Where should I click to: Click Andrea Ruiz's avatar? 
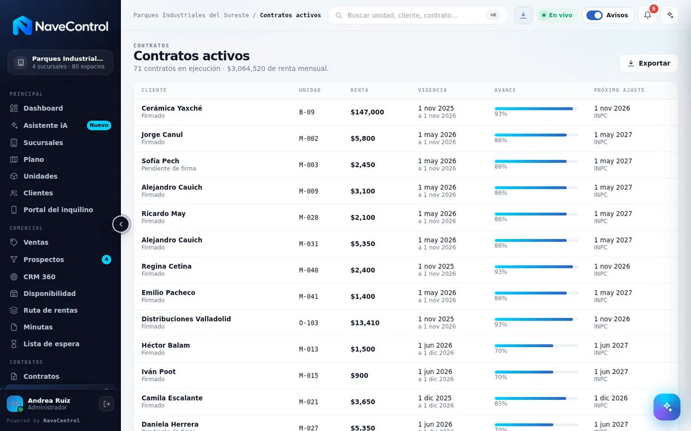coord(15,404)
